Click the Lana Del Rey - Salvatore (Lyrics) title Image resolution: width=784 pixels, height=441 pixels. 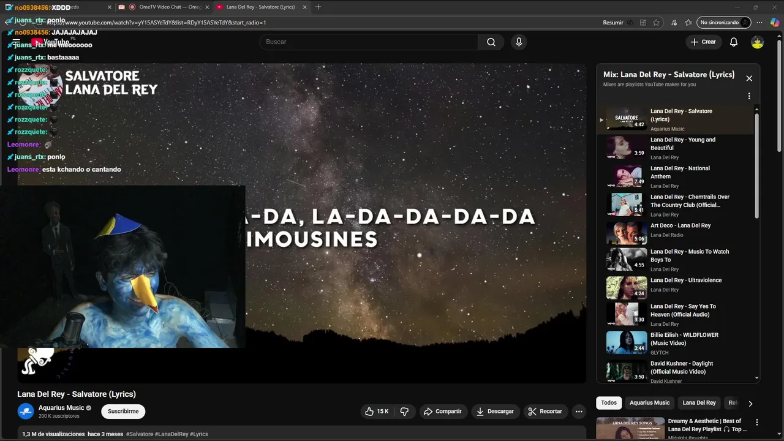point(77,394)
